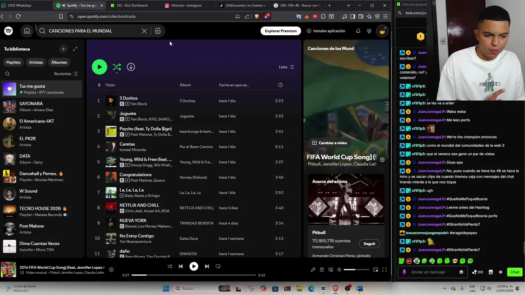Expand Tu biblioteca with arrows icon
This screenshot has height=295, width=525.
pyautogui.click(x=75, y=49)
